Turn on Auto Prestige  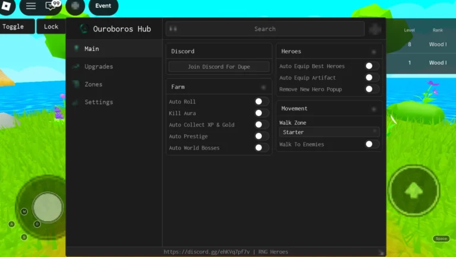pos(261,136)
